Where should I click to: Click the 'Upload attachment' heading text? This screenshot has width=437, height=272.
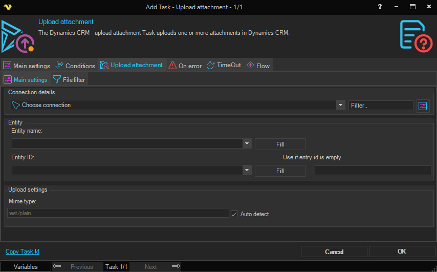66,22
